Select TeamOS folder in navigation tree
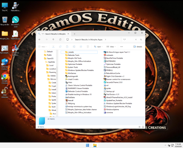 49,59
